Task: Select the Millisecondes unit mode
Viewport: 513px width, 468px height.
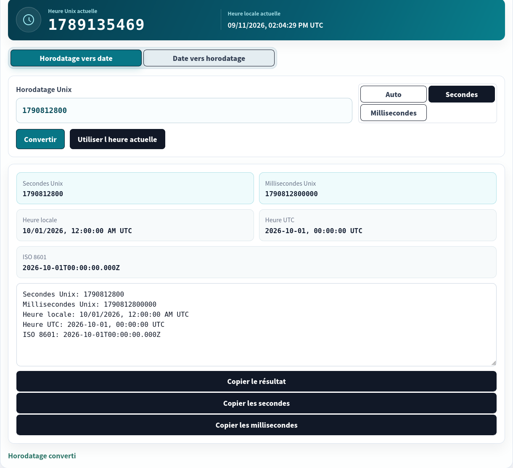Action: pos(394,113)
